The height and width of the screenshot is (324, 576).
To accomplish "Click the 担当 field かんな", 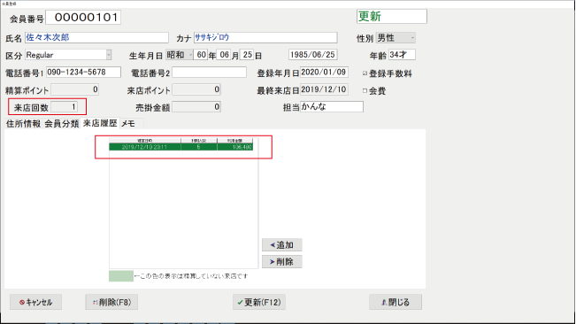I will pyautogui.click(x=332, y=106).
